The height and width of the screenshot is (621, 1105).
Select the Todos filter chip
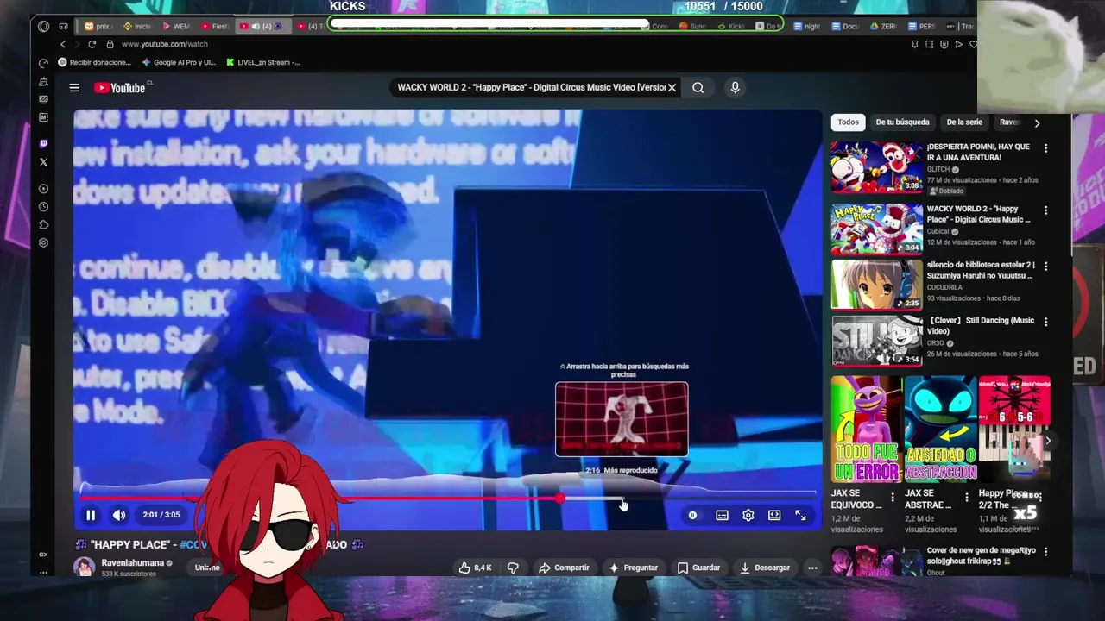point(848,122)
